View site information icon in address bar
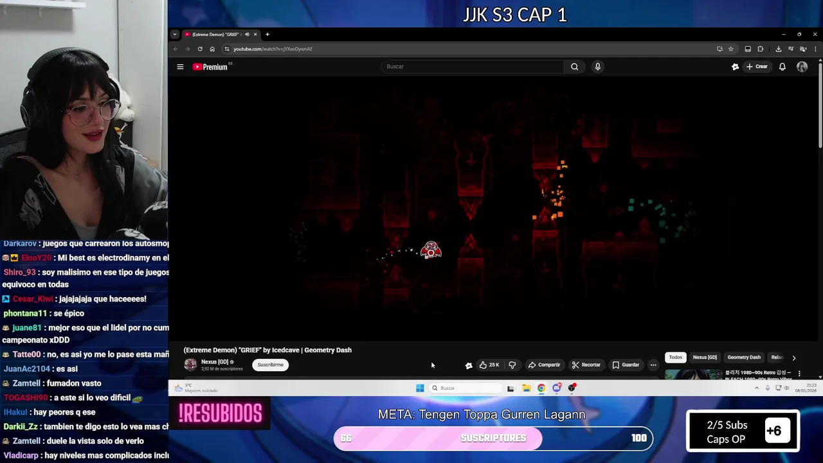 point(227,49)
